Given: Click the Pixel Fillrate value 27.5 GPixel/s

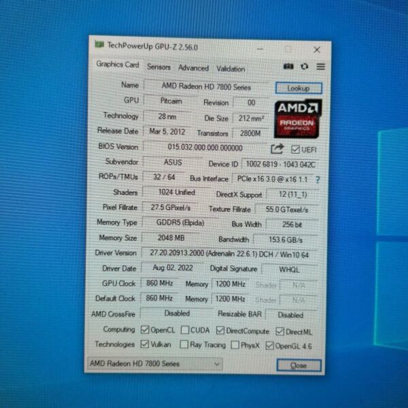Looking at the screenshot, I should coord(171,207).
